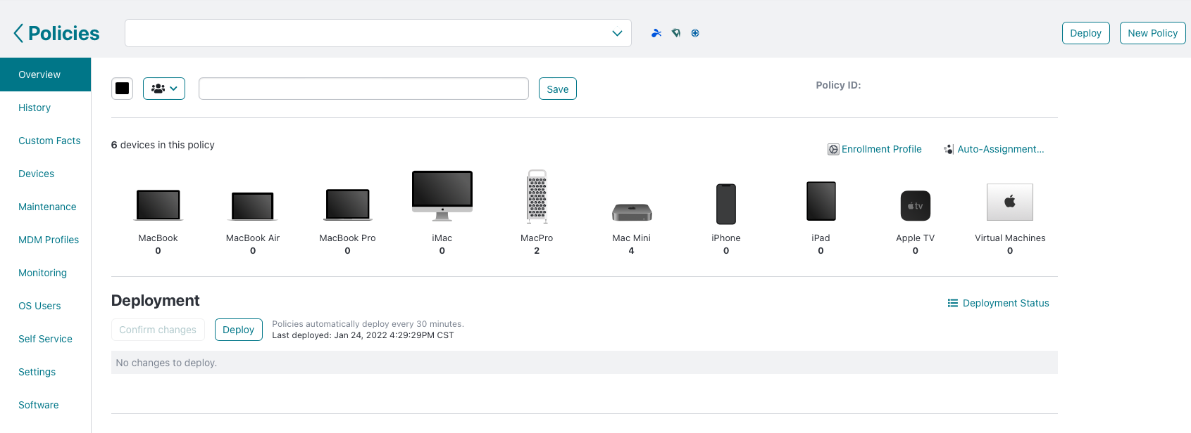
Task: Open the black policy color swatch
Action: click(123, 89)
